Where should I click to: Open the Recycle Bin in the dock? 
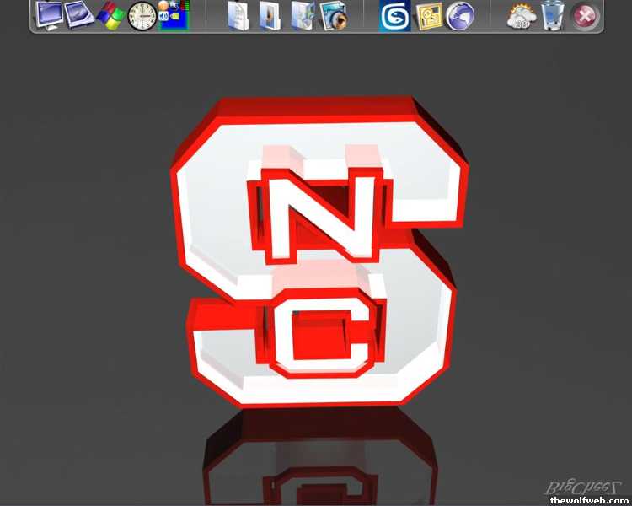pyautogui.click(x=553, y=15)
